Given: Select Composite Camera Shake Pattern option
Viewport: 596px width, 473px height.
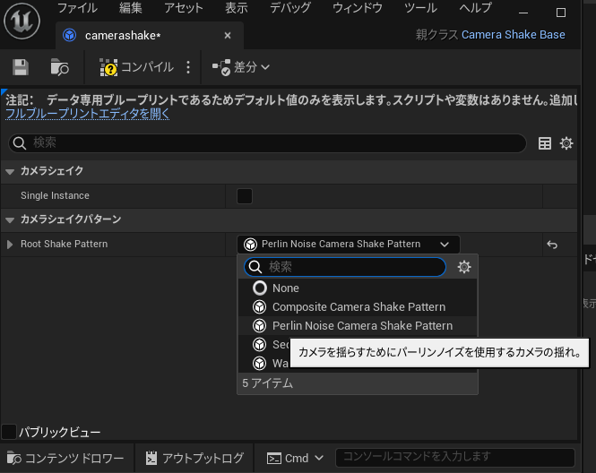Looking at the screenshot, I should [x=358, y=306].
